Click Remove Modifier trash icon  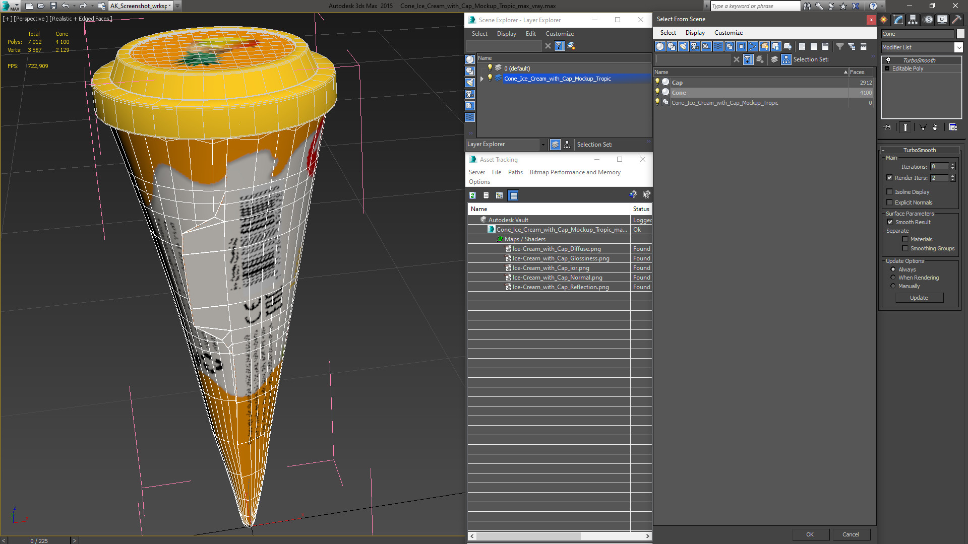[x=935, y=127]
